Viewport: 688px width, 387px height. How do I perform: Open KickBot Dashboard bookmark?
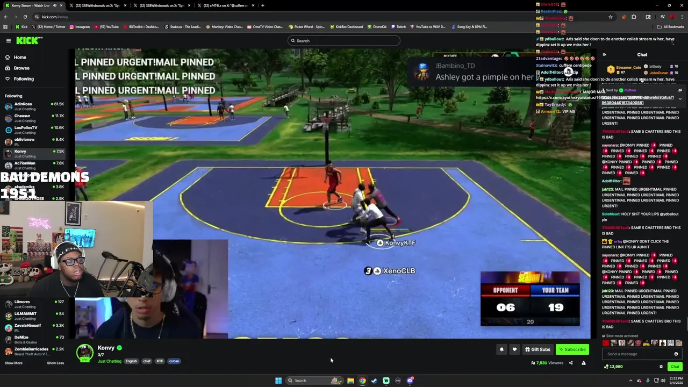tap(347, 26)
